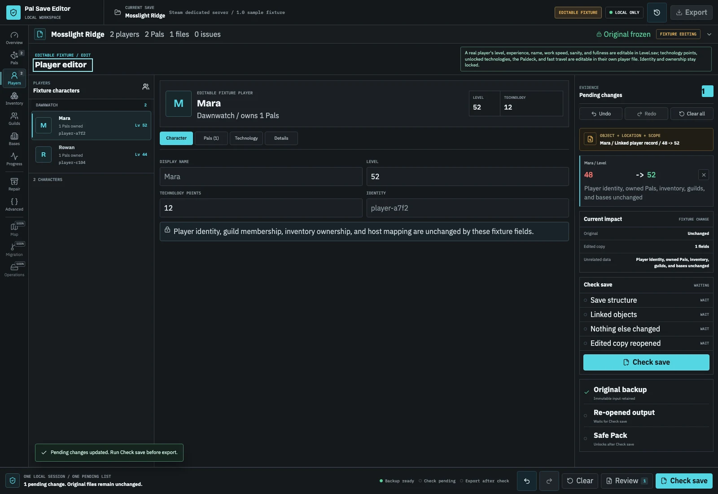
Task: Click bottom bar undo arrow icon
Action: click(527, 481)
